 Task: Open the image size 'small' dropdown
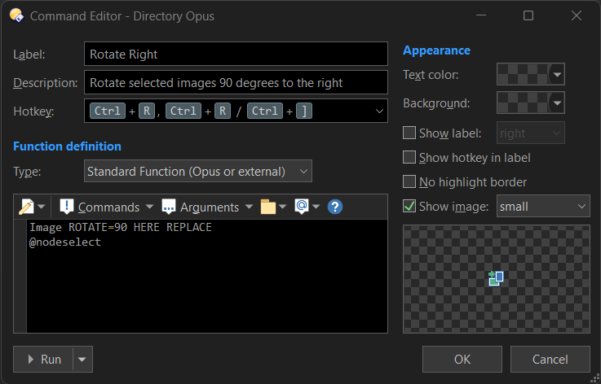543,206
